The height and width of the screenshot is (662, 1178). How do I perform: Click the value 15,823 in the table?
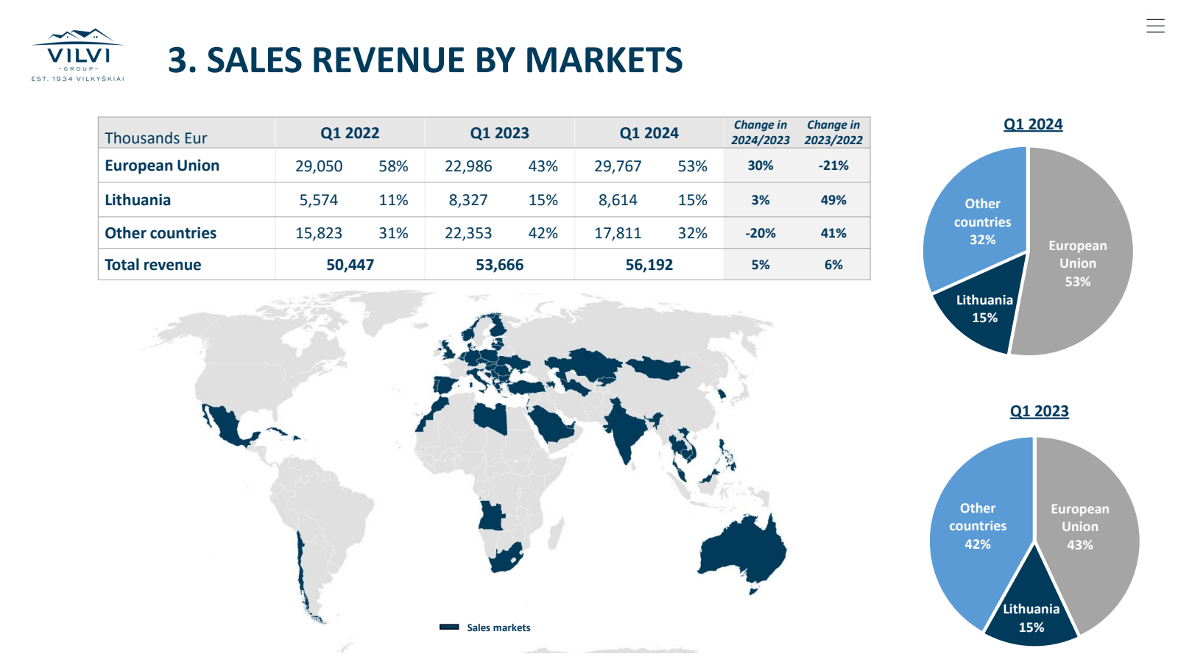pyautogui.click(x=319, y=233)
